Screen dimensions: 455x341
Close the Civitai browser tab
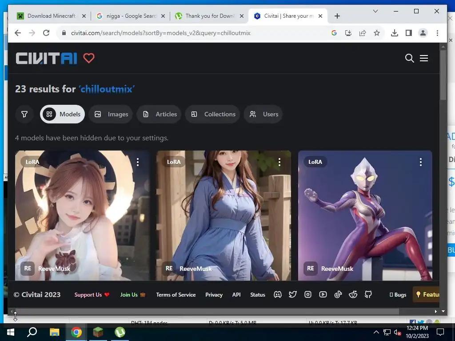coord(320,16)
